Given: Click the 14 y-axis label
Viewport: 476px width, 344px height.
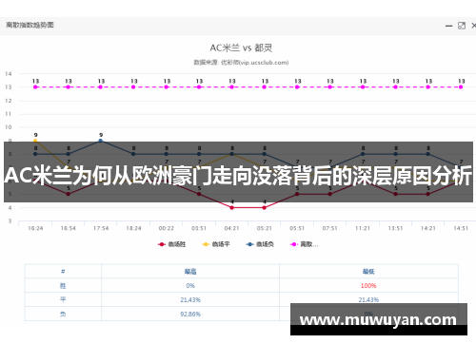Looking at the screenshot, I should (x=9, y=74).
